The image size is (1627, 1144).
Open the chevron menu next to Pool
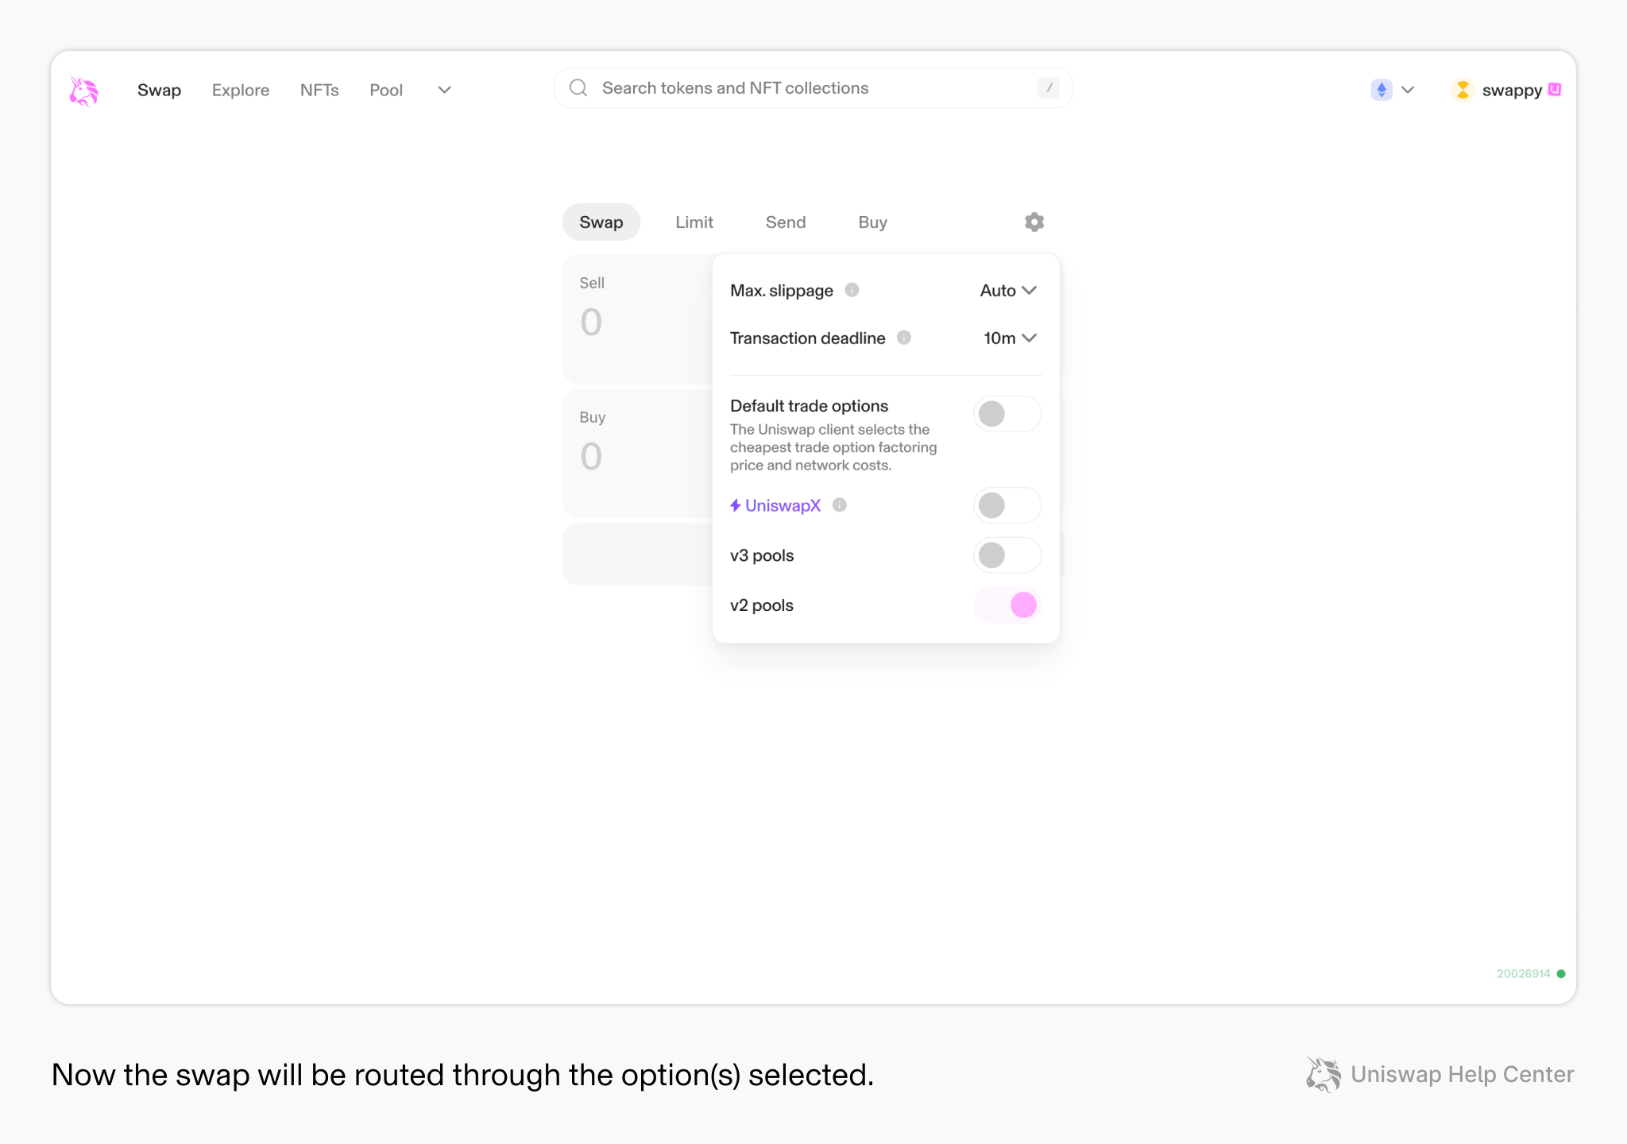click(x=443, y=90)
